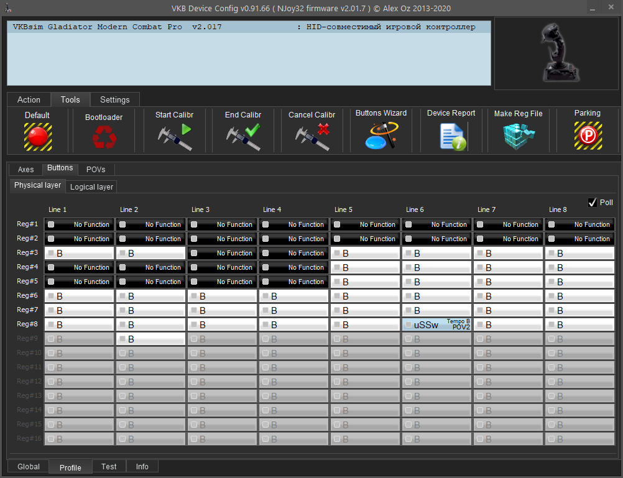Image resolution: width=623 pixels, height=478 pixels.
Task: Toggle checkbox in Reg#1 Line 2 cell
Action: (122, 224)
